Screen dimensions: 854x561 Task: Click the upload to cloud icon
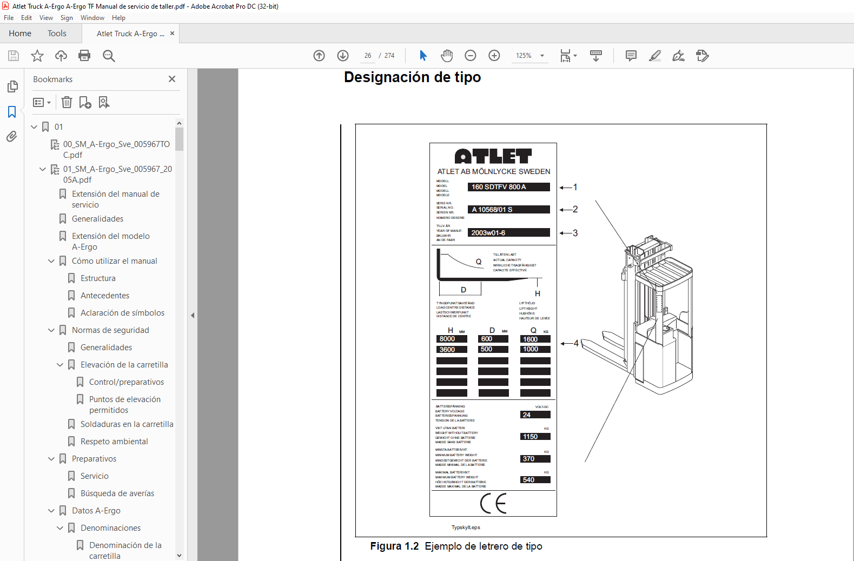[61, 56]
